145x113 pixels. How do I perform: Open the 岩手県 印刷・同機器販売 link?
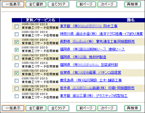coord(97,88)
